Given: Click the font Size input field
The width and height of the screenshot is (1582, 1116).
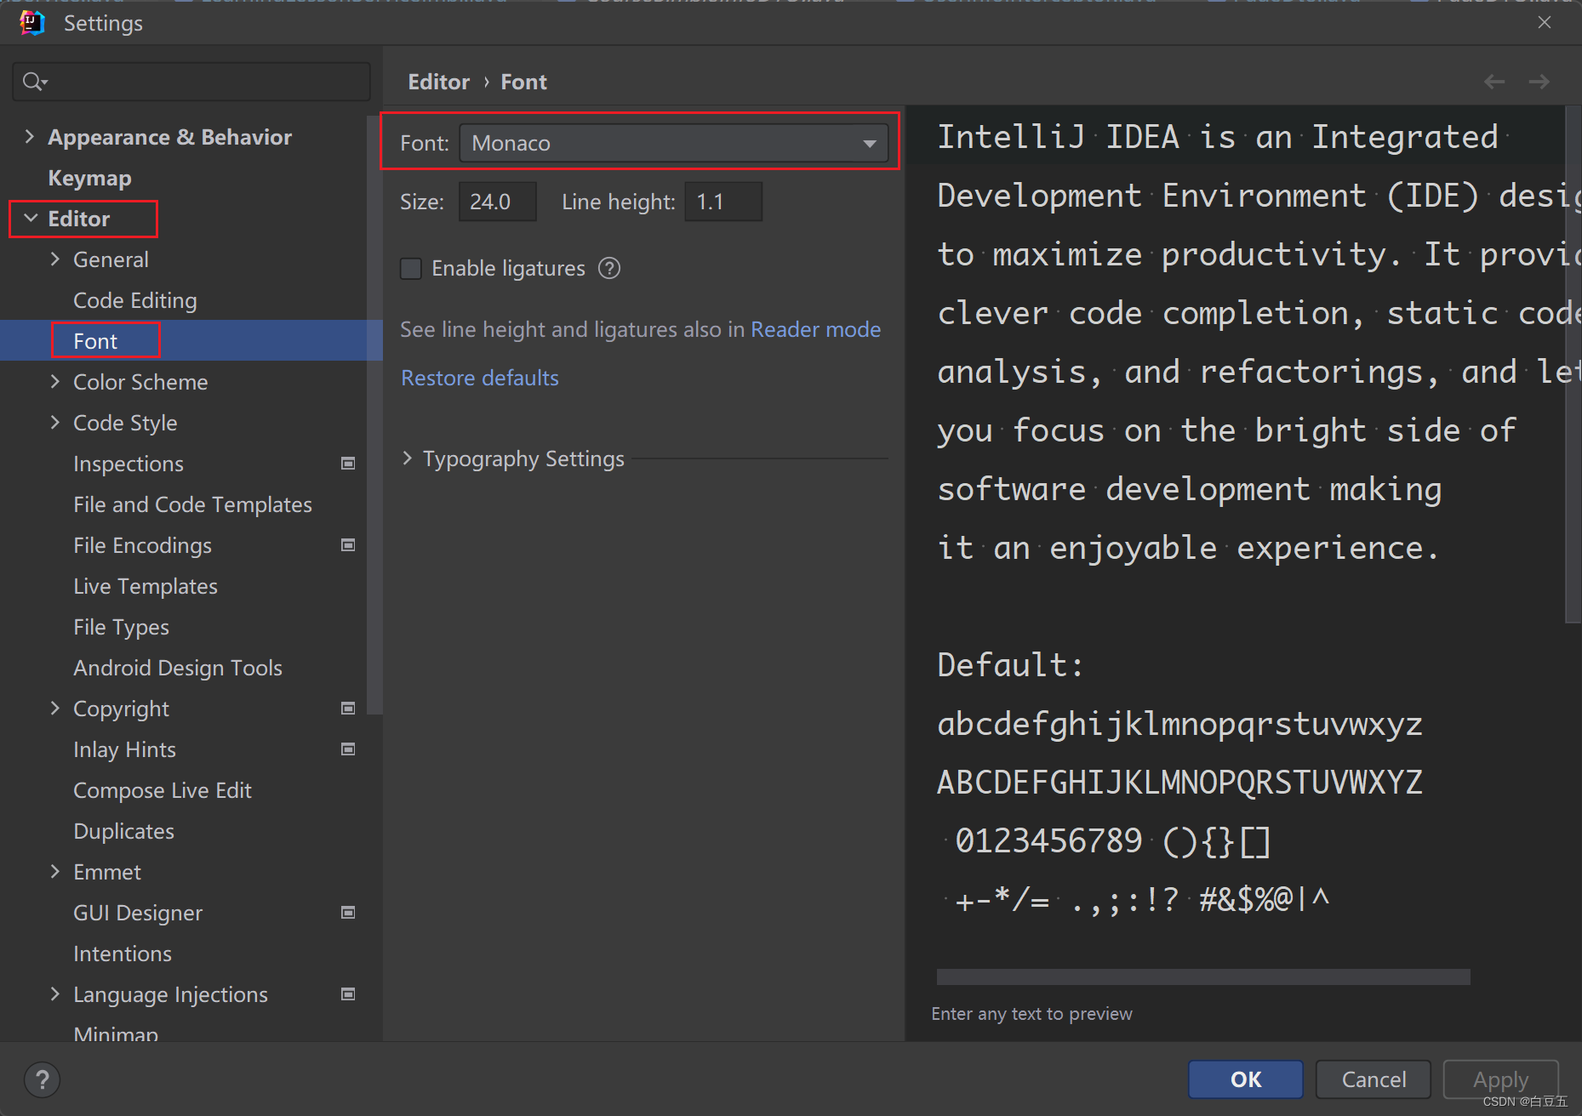Looking at the screenshot, I should 497,202.
